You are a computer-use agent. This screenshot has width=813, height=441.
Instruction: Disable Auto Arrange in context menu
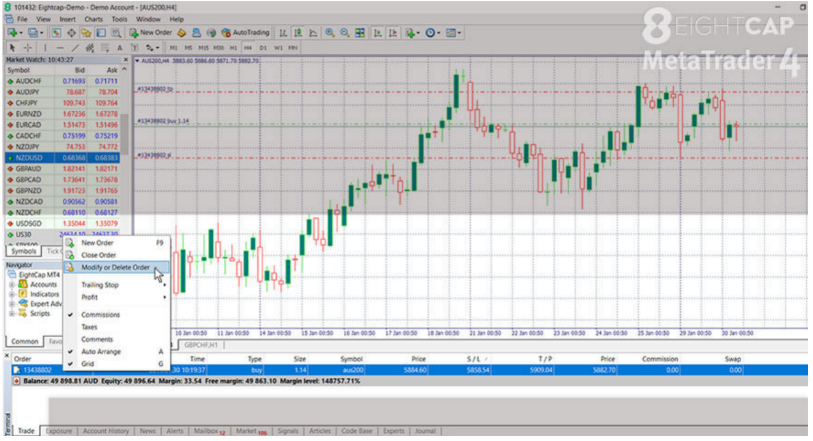coord(101,351)
